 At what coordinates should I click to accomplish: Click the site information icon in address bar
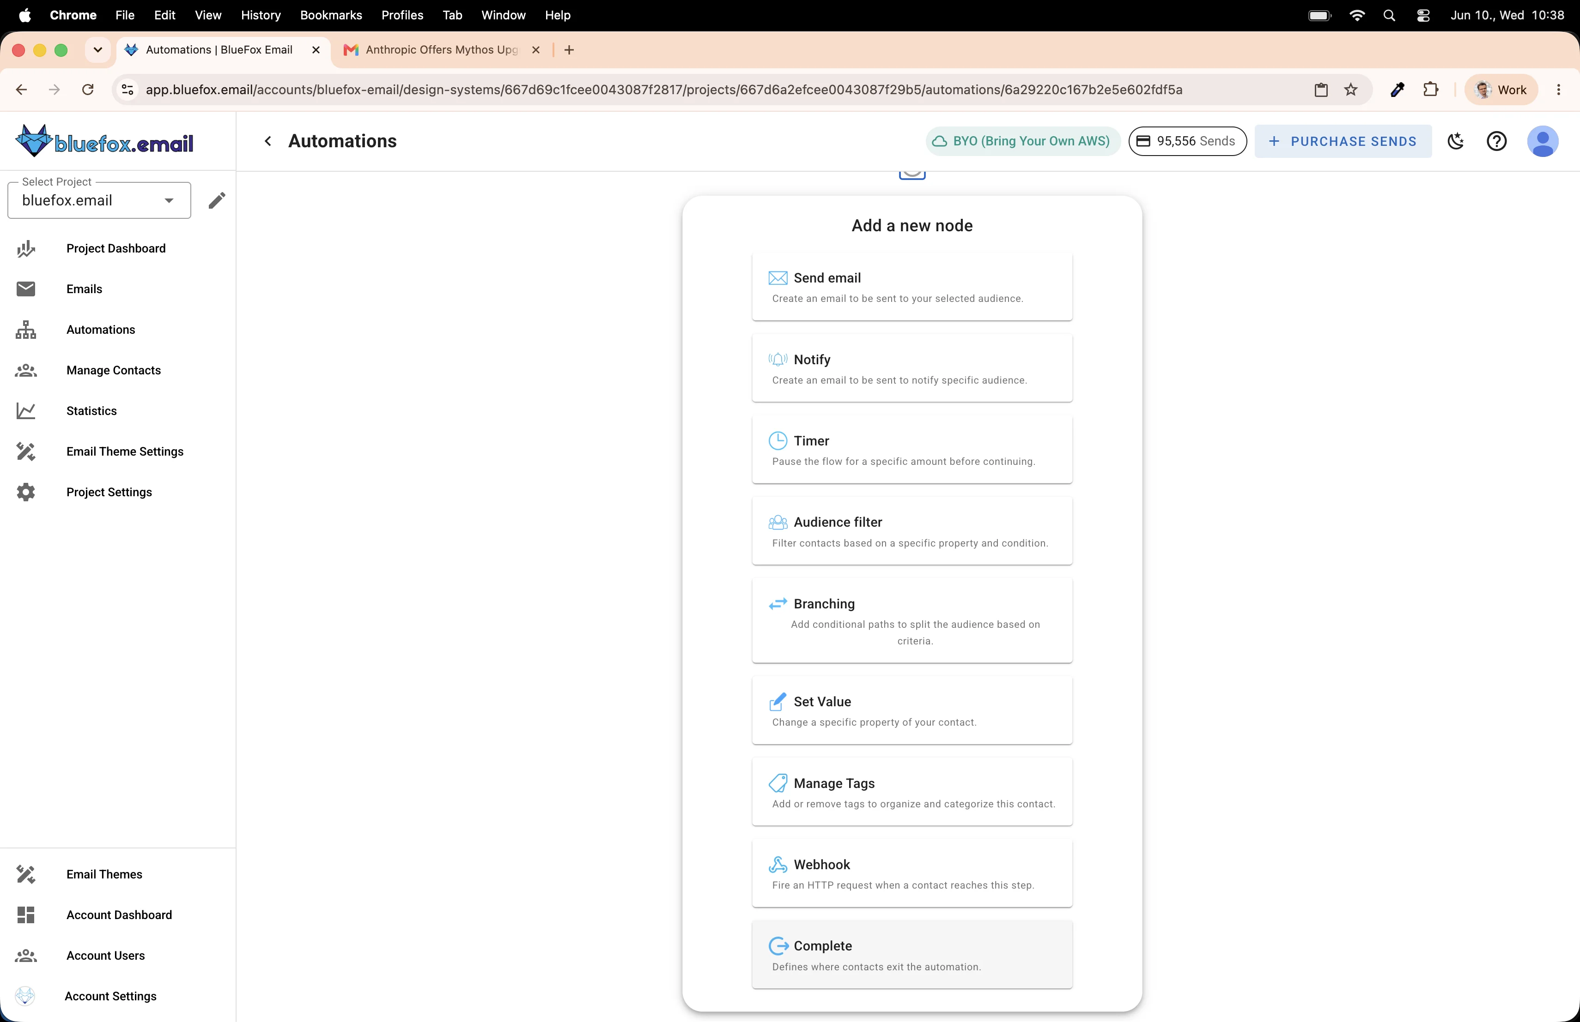(128, 90)
